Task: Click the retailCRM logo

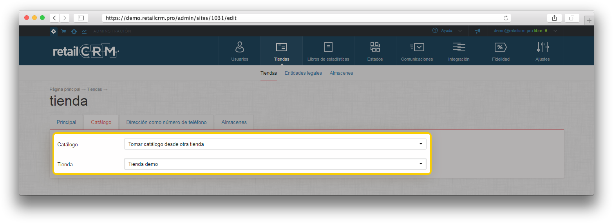Action: click(x=86, y=52)
